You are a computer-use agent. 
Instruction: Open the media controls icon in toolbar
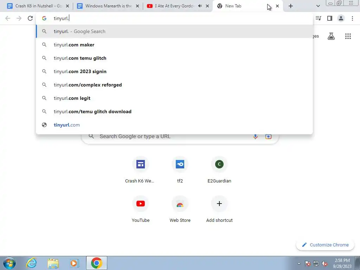pos(319,18)
